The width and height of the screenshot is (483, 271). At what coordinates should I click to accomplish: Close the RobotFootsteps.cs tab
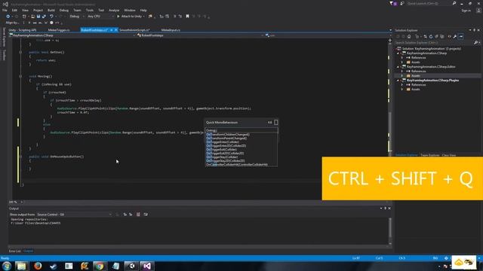pyautogui.click(x=116, y=30)
